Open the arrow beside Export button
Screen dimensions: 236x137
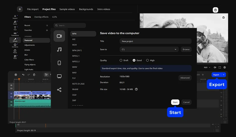click(224, 75)
